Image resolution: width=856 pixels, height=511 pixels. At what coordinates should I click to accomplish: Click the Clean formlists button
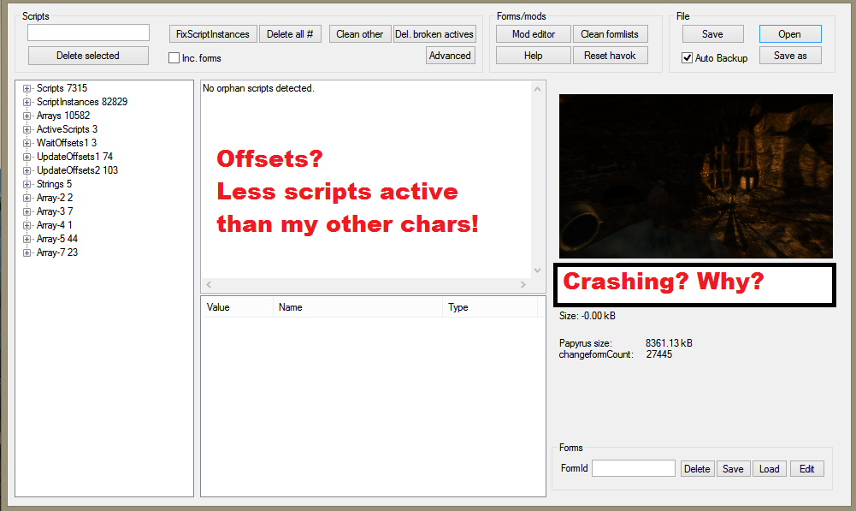610,34
